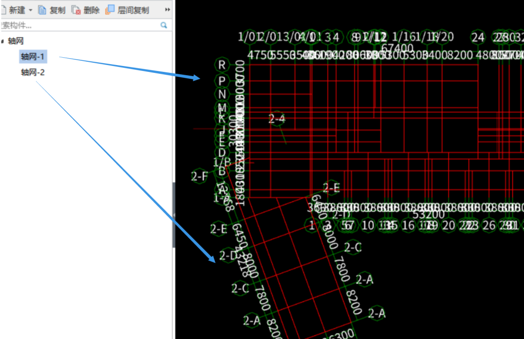Open the dropdown arrow beside 新建
The image size is (524, 339).
pos(31,10)
